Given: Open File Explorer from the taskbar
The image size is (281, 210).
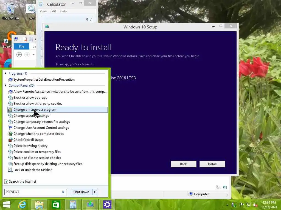Looking at the screenshot, I should click(x=39, y=205).
